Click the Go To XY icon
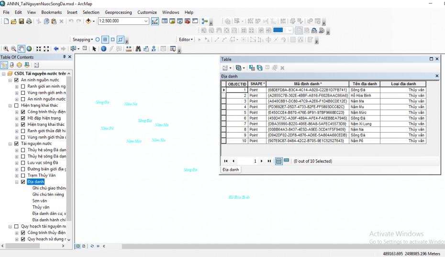Image resolution: width=445 pixels, height=257 pixels. (x=153, y=49)
